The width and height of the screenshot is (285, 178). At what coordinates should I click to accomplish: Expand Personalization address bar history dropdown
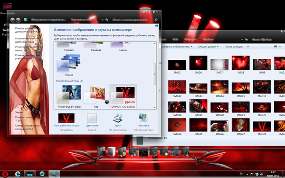(x=102, y=20)
